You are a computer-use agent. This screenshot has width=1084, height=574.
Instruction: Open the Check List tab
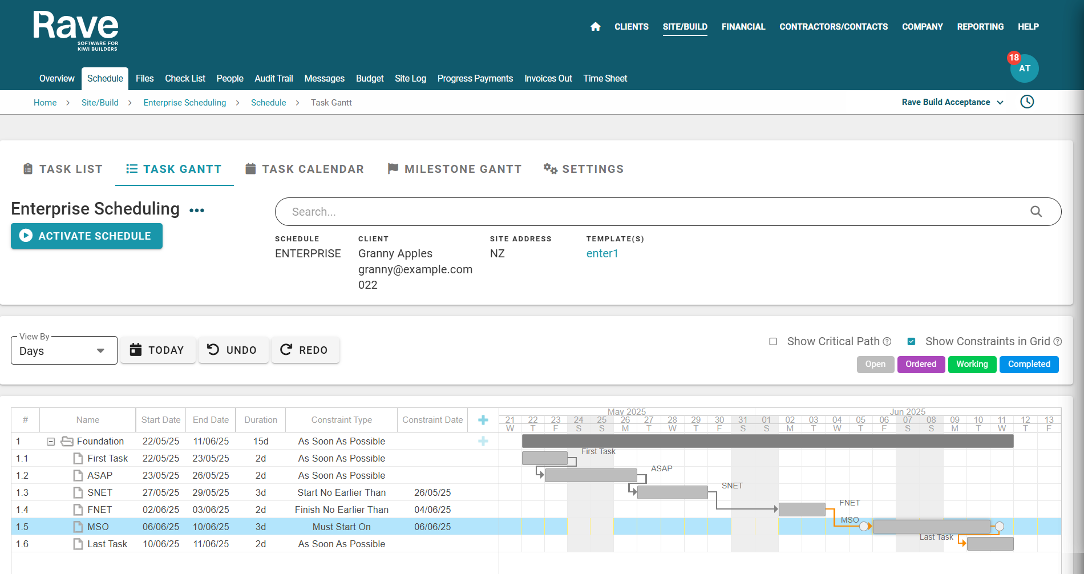(185, 79)
